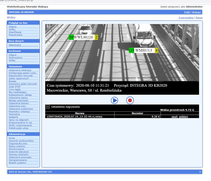
Task: Open Poszukiwane in sidebar
Action: pyautogui.click(x=15, y=35)
